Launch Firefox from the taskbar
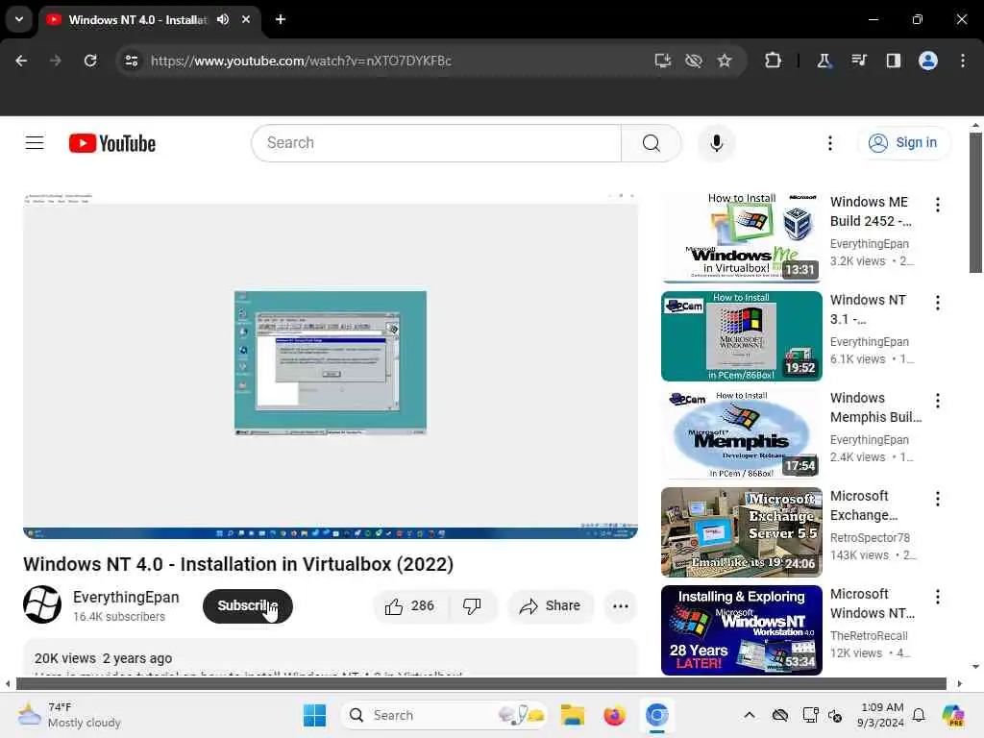 (614, 715)
